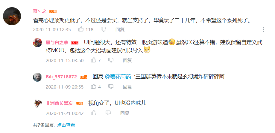Dislike 非洲酋长黑炭's reply
Viewport: 275px width, 133px height.
pos(108,113)
